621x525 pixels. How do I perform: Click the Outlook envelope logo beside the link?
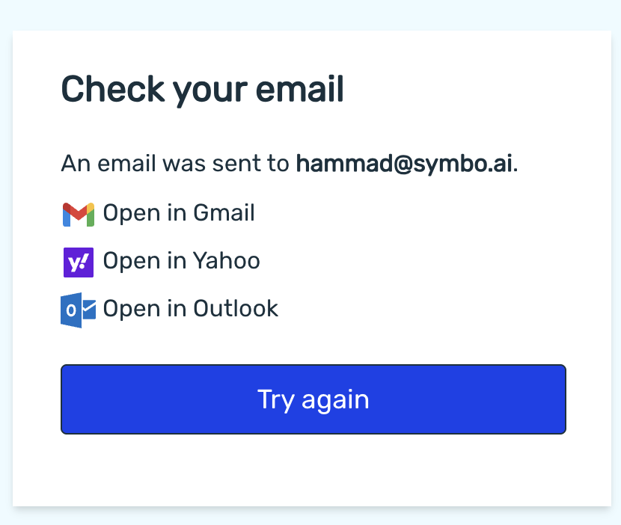coord(78,310)
